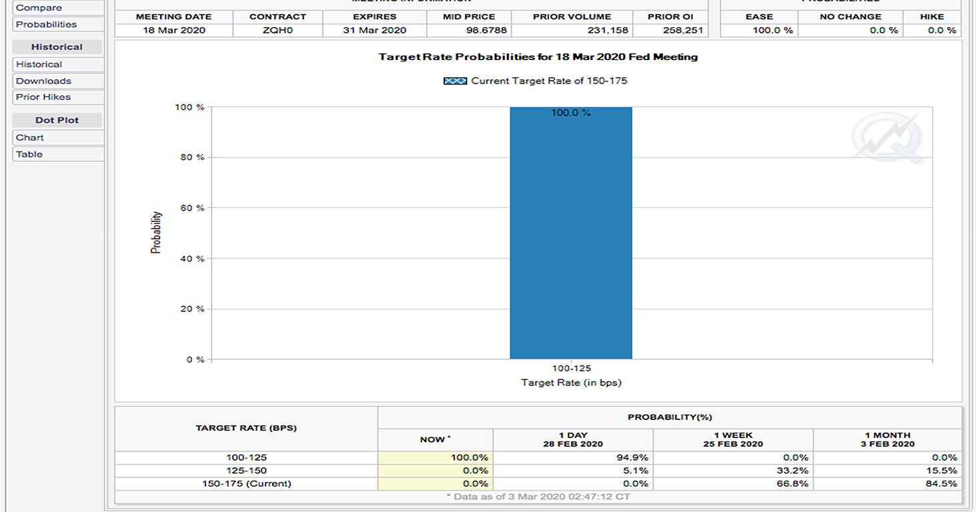Click the chart title for 18 Mar 2020 Fed Meeting
Screen dimensions: 976x512
tap(538, 57)
